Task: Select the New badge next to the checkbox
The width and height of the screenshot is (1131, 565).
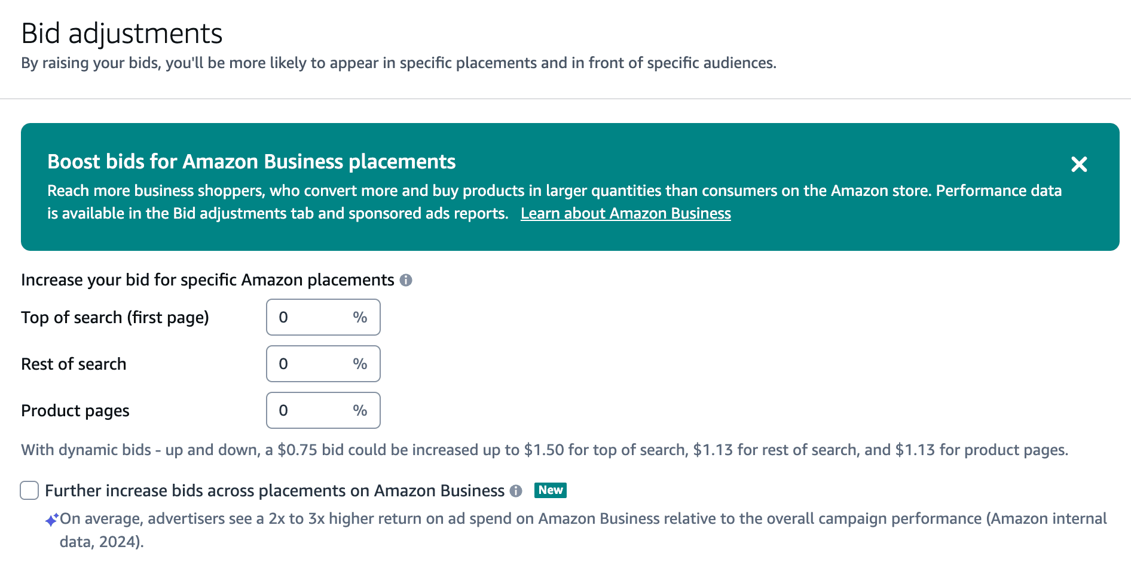Action: [x=549, y=490]
